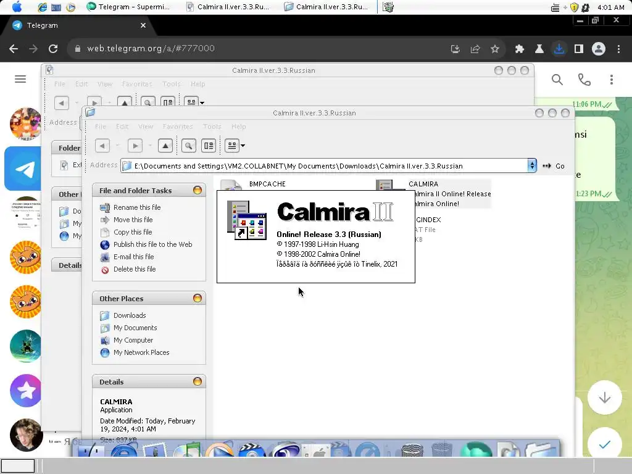This screenshot has height=474, width=632.
Task: Launch Internet Explorer from top quick launch
Action: point(42,7)
